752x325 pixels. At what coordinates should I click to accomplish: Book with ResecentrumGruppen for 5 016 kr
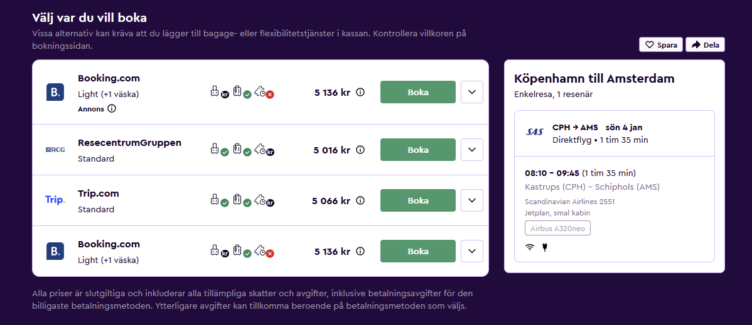click(x=417, y=150)
